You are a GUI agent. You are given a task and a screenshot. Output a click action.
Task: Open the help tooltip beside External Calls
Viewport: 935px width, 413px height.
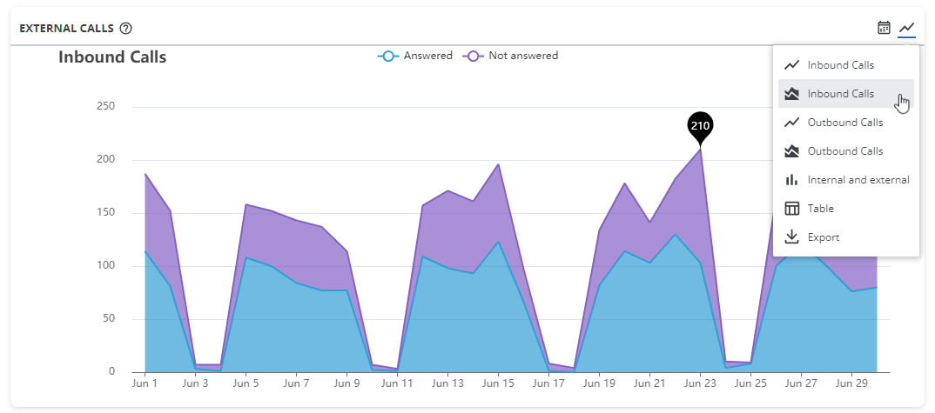pyautogui.click(x=126, y=28)
